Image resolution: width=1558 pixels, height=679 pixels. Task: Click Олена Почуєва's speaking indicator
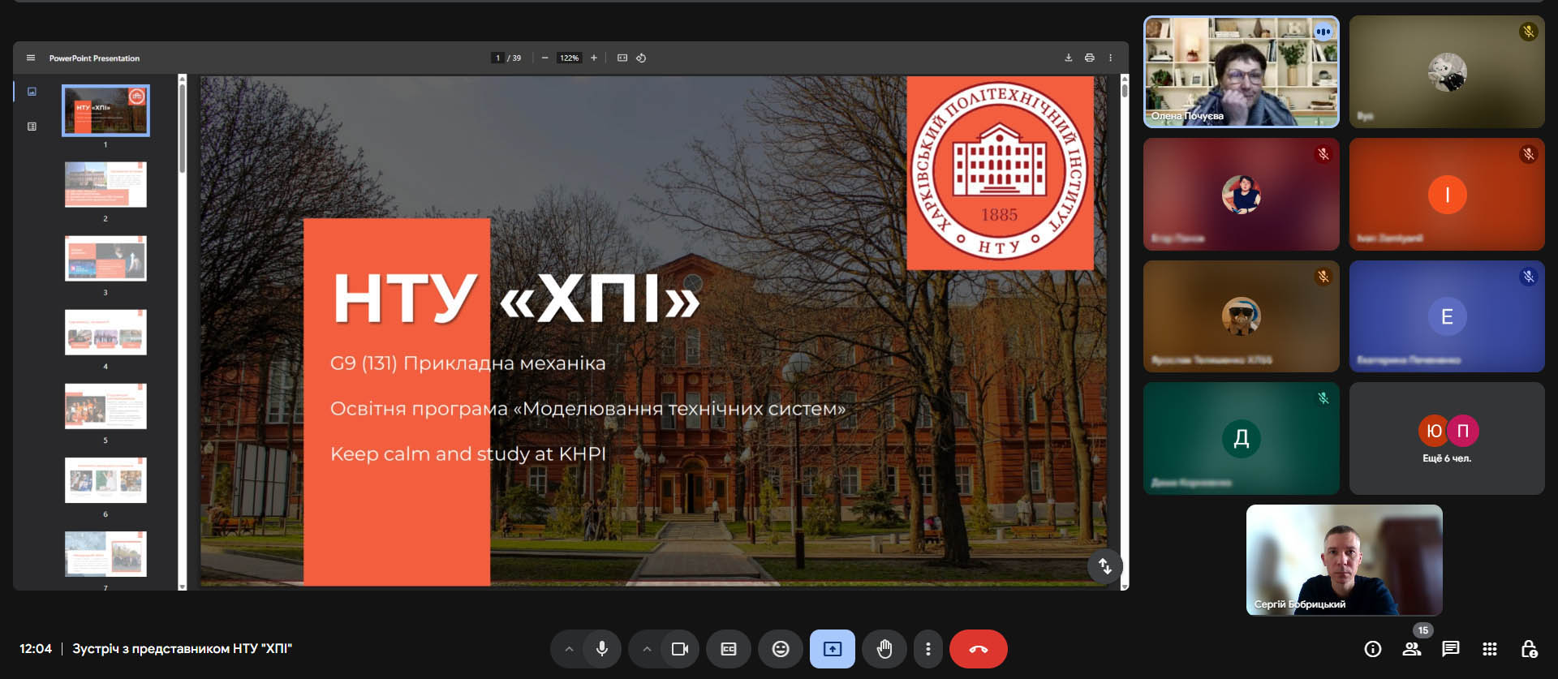point(1323,32)
